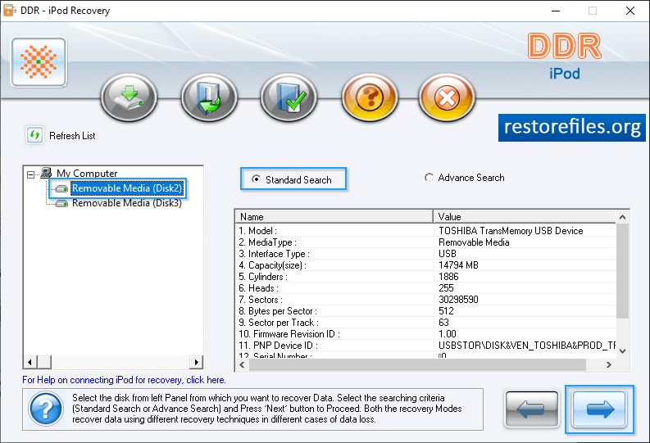
Task: Click the drive download toolbar icon
Action: pos(129,97)
